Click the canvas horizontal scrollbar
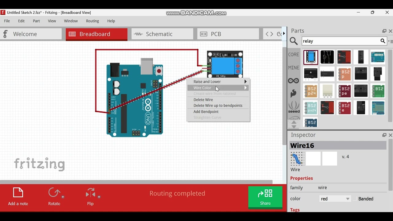The image size is (393, 221). pyautogui.click(x=136, y=182)
